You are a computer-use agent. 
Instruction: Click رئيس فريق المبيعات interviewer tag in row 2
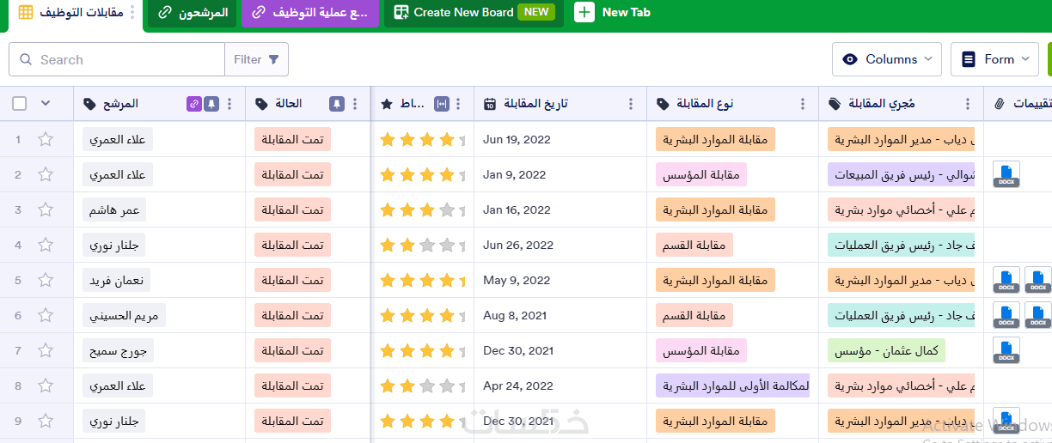click(x=902, y=174)
